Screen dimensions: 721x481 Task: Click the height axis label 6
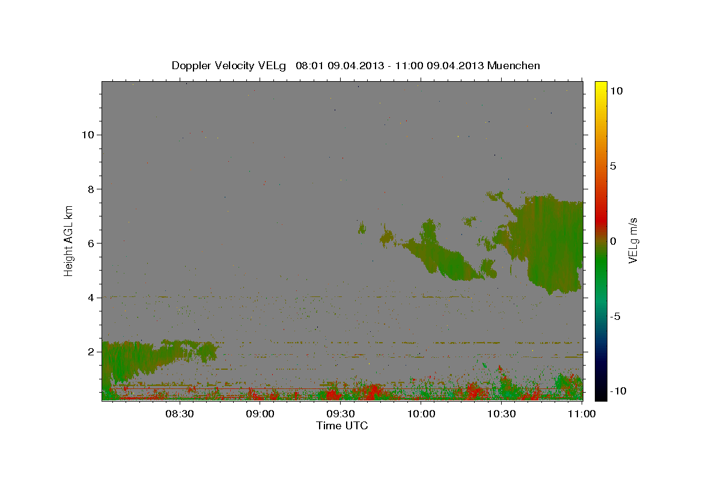point(91,244)
